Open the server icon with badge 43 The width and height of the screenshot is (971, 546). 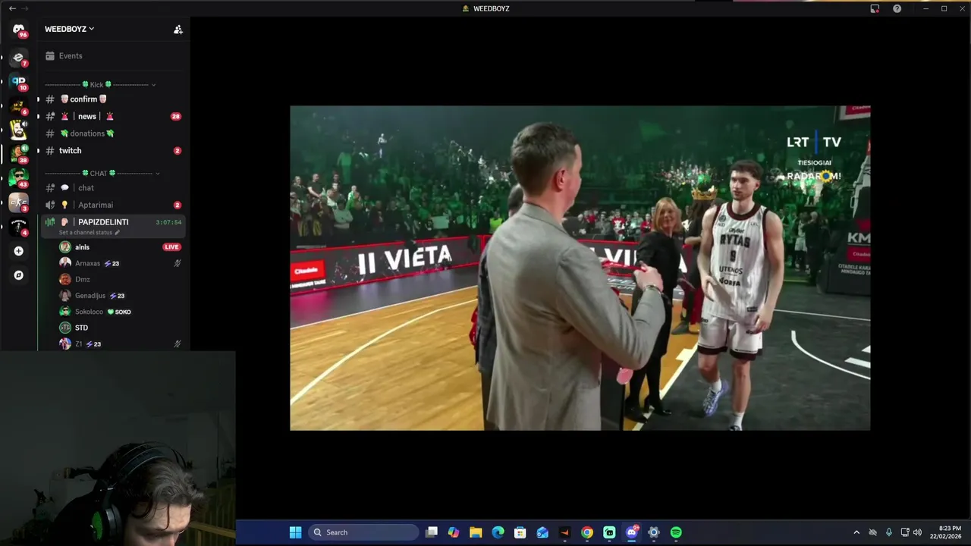pyautogui.click(x=18, y=178)
